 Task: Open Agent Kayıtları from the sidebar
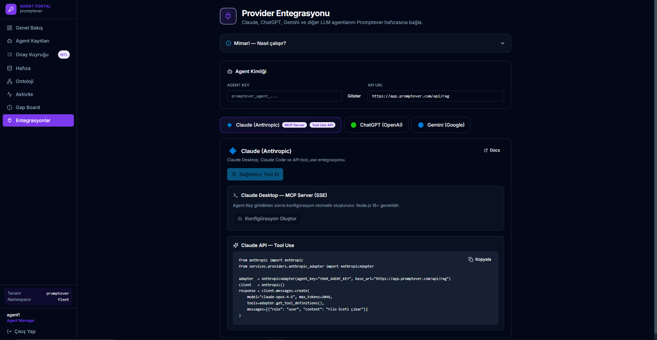click(x=32, y=41)
